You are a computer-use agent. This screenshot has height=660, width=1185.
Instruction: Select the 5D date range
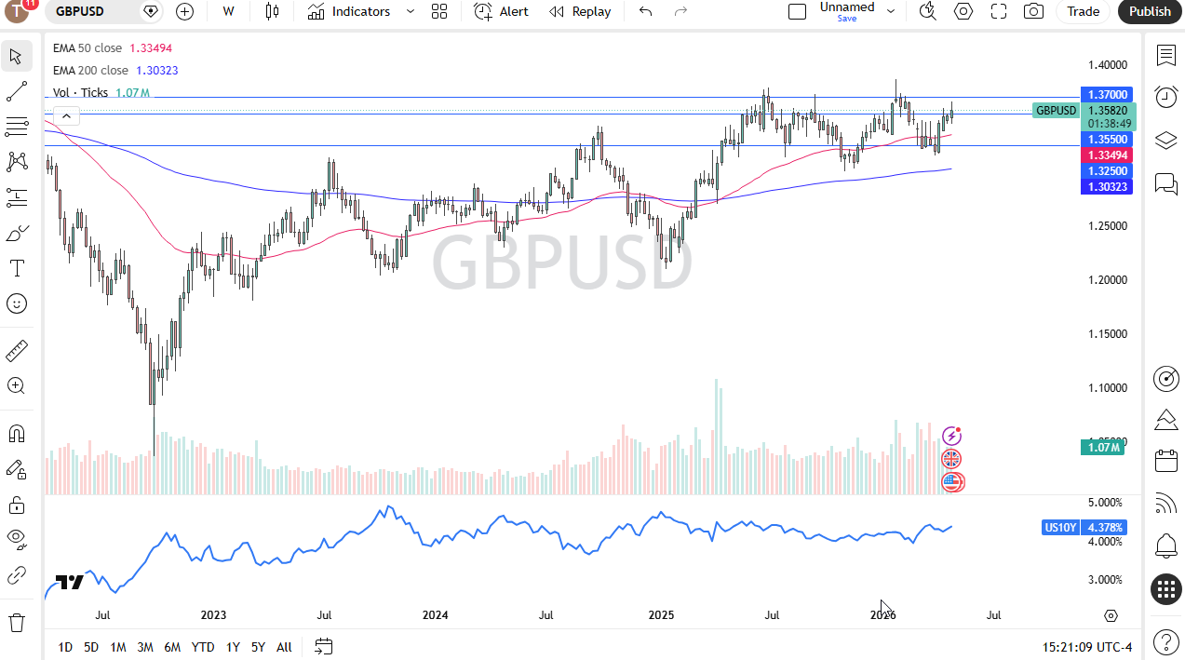[x=91, y=647]
